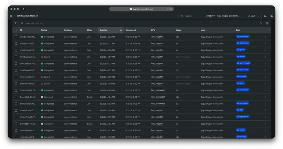Open the notifications bell
This screenshot has width=283, height=149.
(265, 16)
